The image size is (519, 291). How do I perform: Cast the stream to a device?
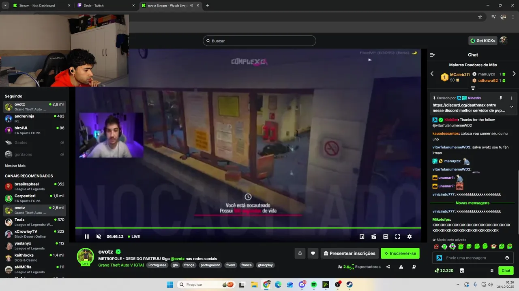(374, 236)
